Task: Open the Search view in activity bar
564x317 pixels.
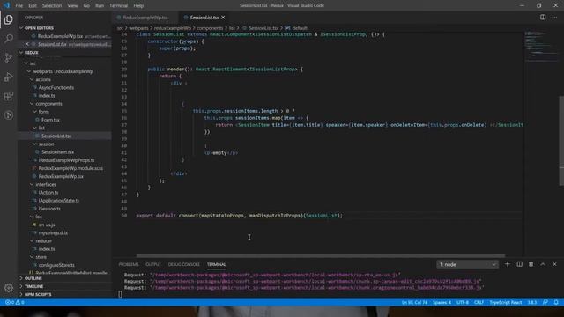Action: (x=9, y=39)
